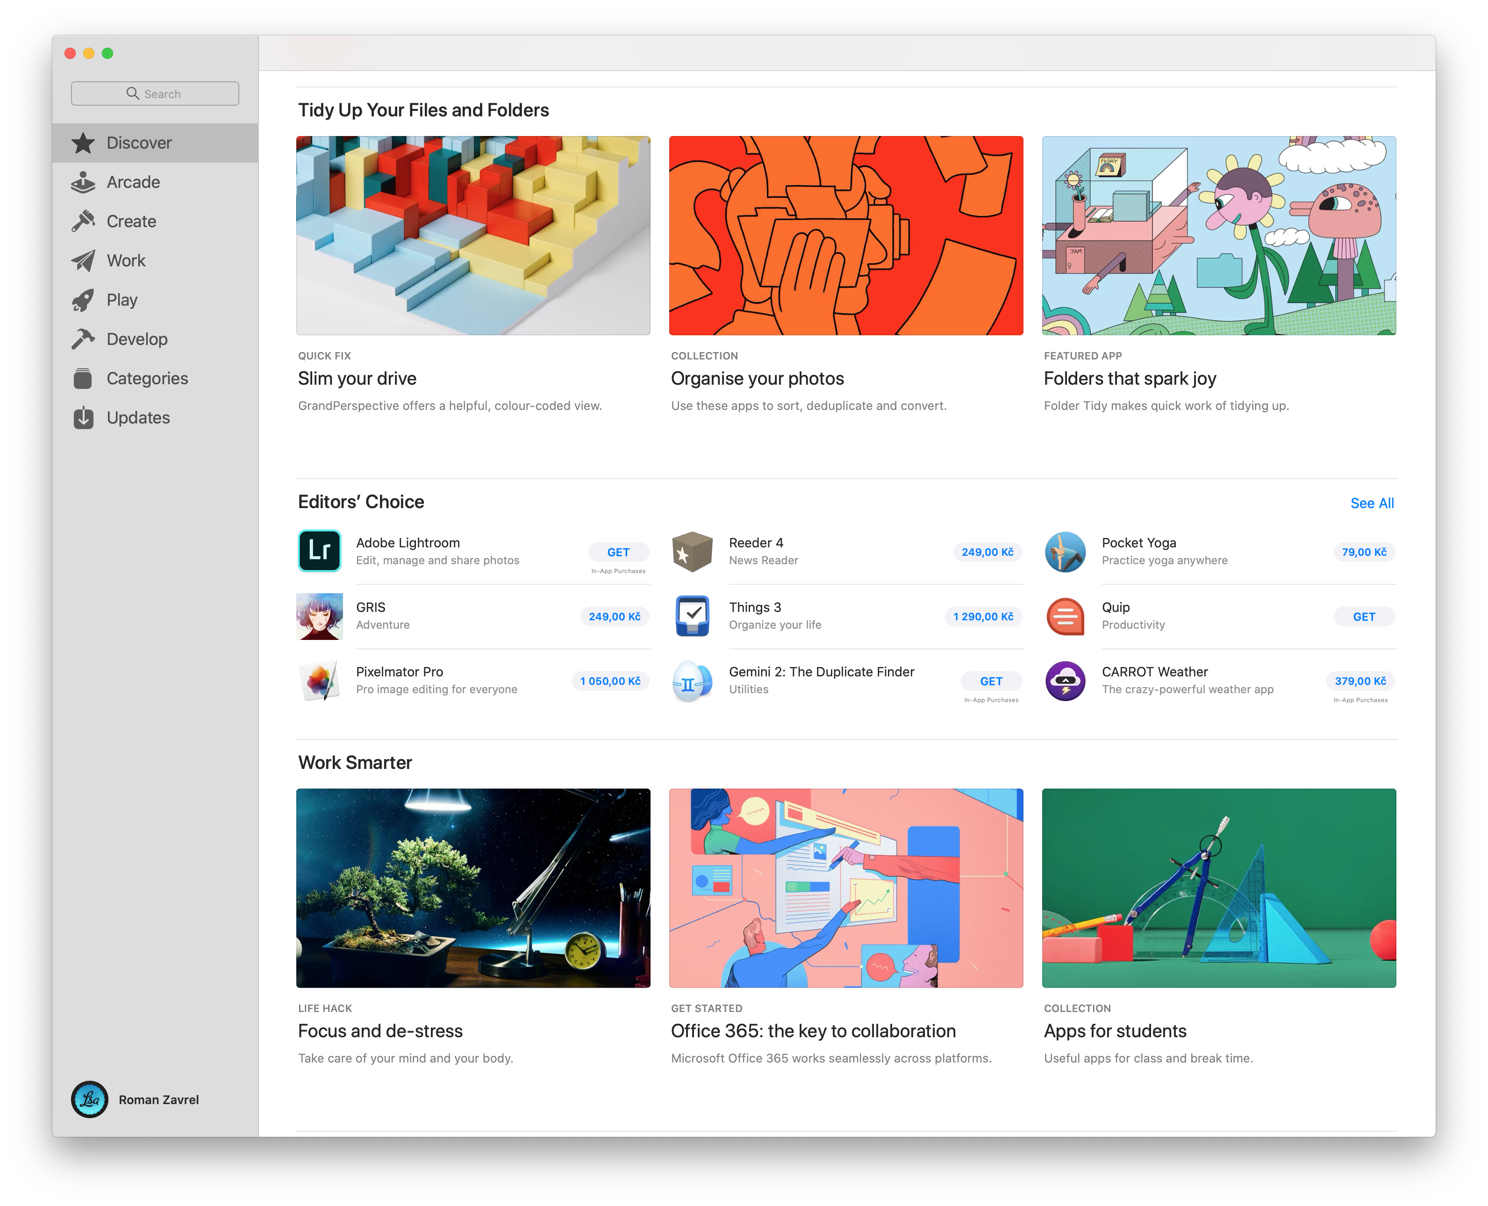Viewport: 1488px width, 1206px height.
Task: Open the Arcade joystick icon
Action: click(83, 182)
